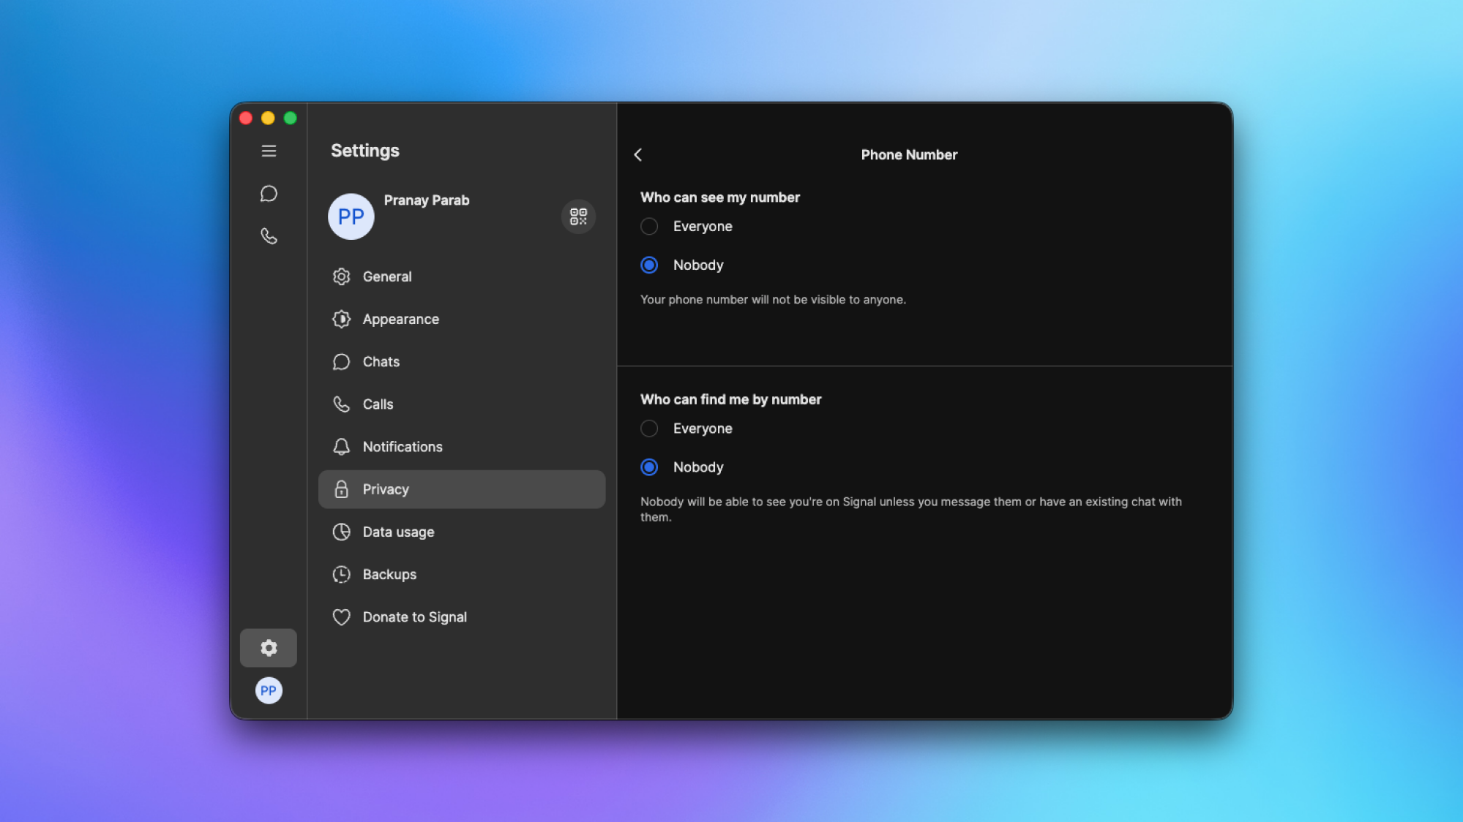1463x822 pixels.
Task: Click the Donate to Signal heart icon
Action: point(341,616)
